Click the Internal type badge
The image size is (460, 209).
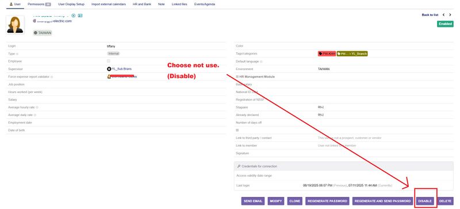pyautogui.click(x=113, y=53)
